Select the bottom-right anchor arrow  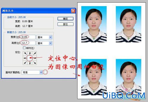pos(34,62)
